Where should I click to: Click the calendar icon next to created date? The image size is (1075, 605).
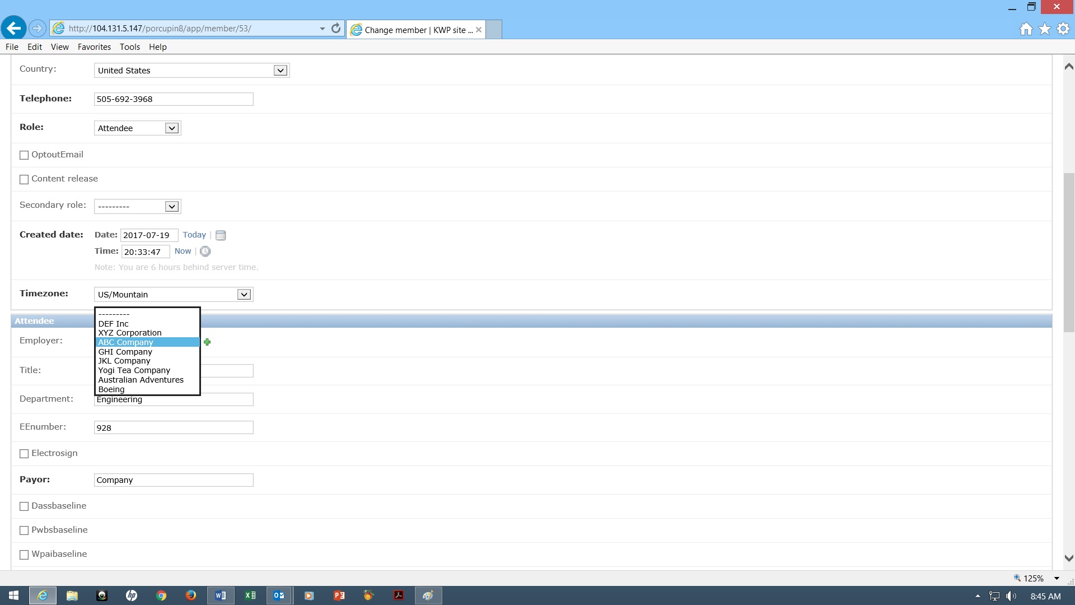[220, 235]
